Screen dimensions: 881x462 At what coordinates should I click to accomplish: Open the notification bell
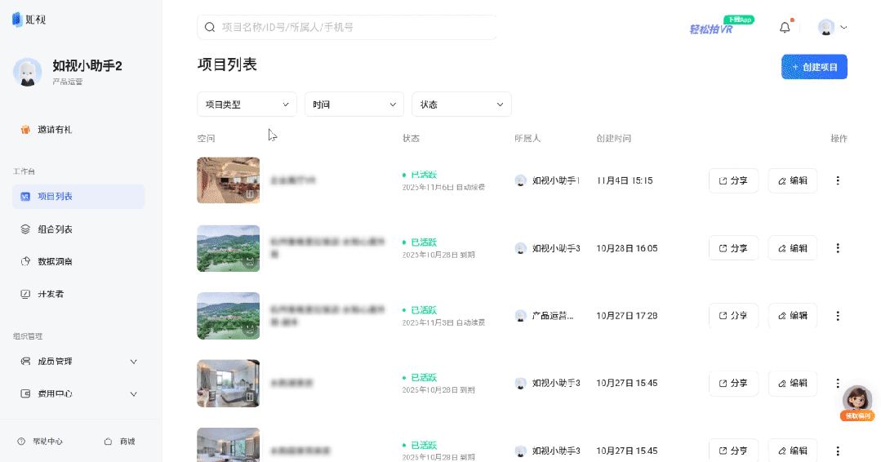pos(785,28)
